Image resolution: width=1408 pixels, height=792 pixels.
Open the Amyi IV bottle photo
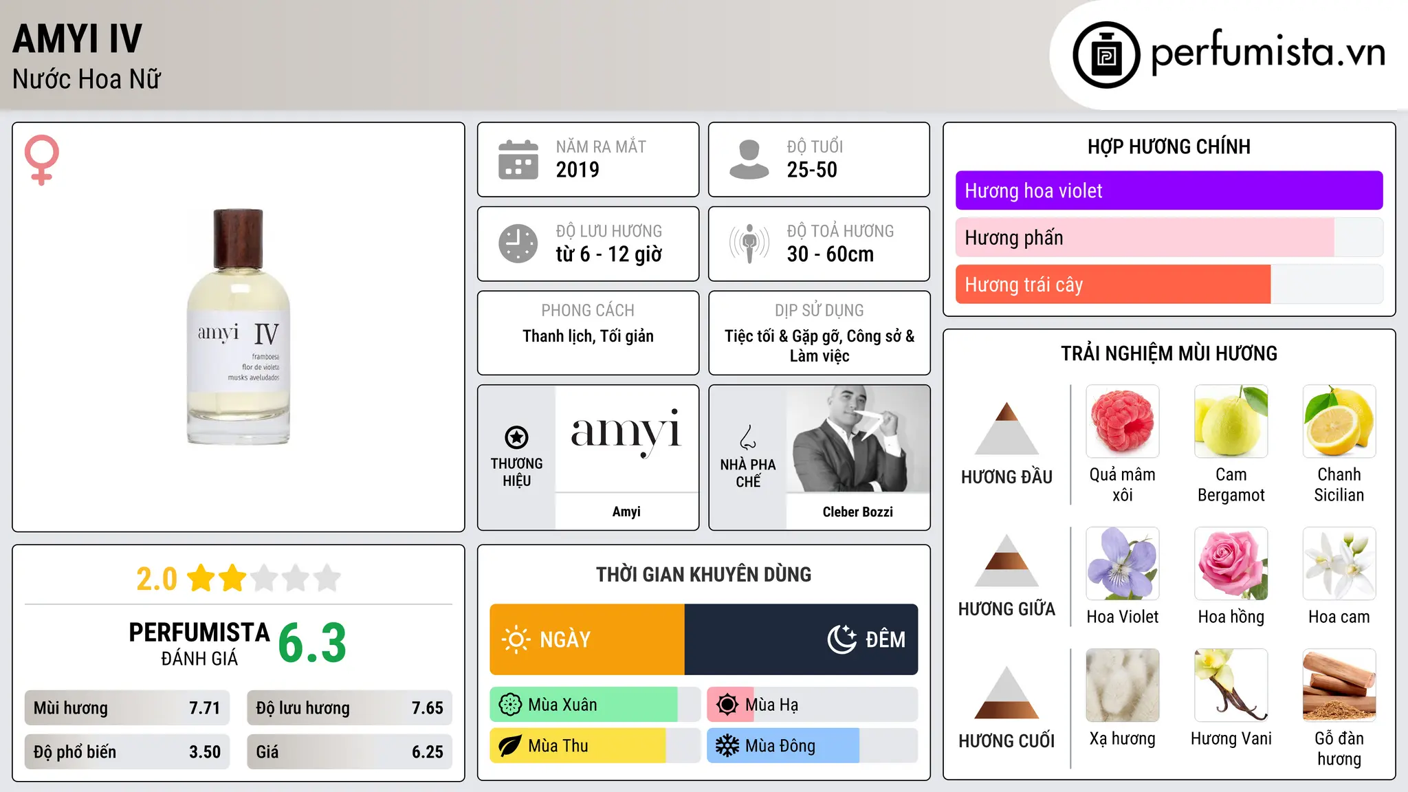pos(239,327)
